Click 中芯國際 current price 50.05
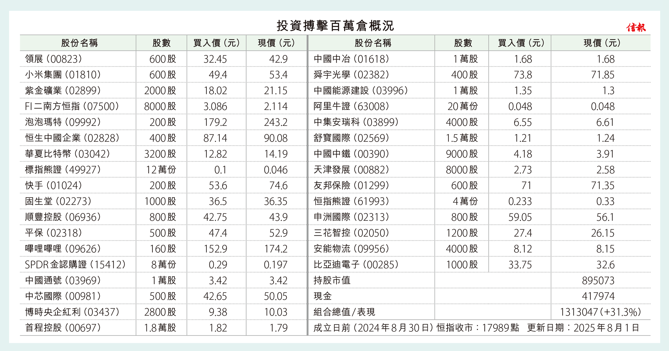 [276, 296]
